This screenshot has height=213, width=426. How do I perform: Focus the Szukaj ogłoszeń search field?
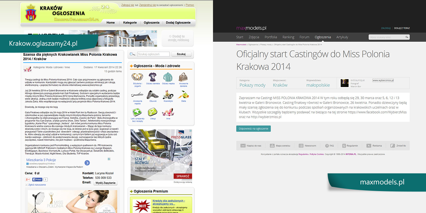tap(153, 54)
